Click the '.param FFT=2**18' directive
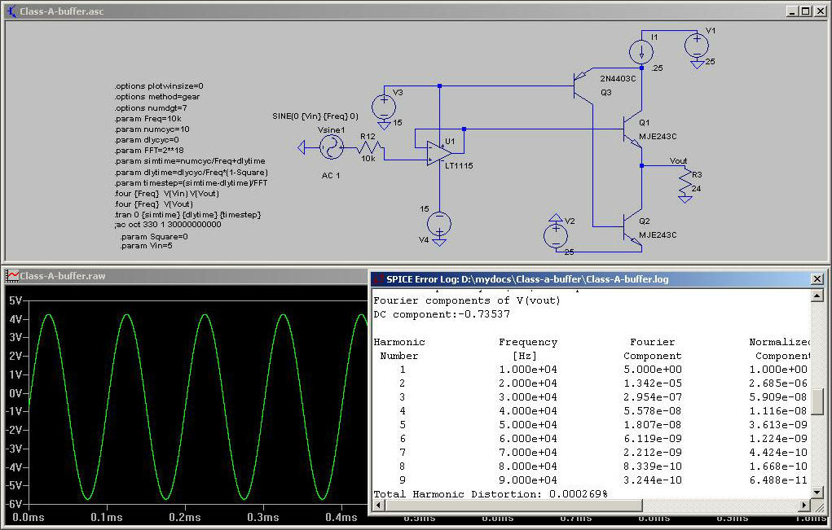 (x=149, y=151)
